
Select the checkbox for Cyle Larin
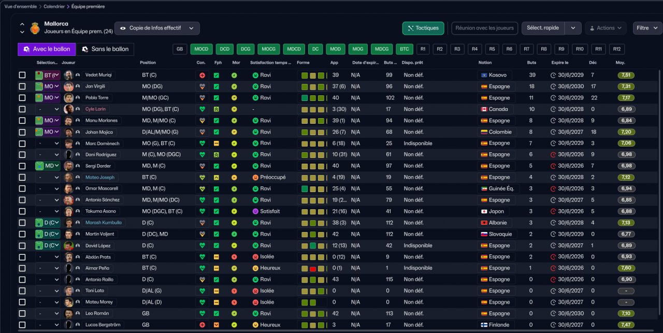coord(22,109)
